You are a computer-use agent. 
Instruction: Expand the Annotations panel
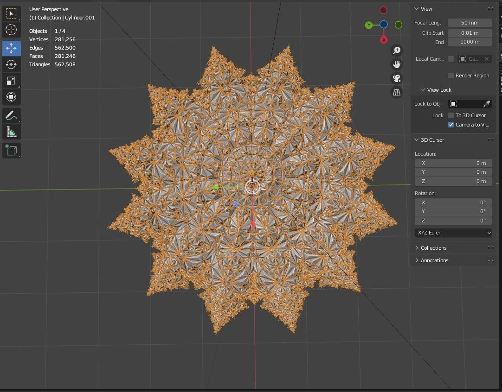417,260
